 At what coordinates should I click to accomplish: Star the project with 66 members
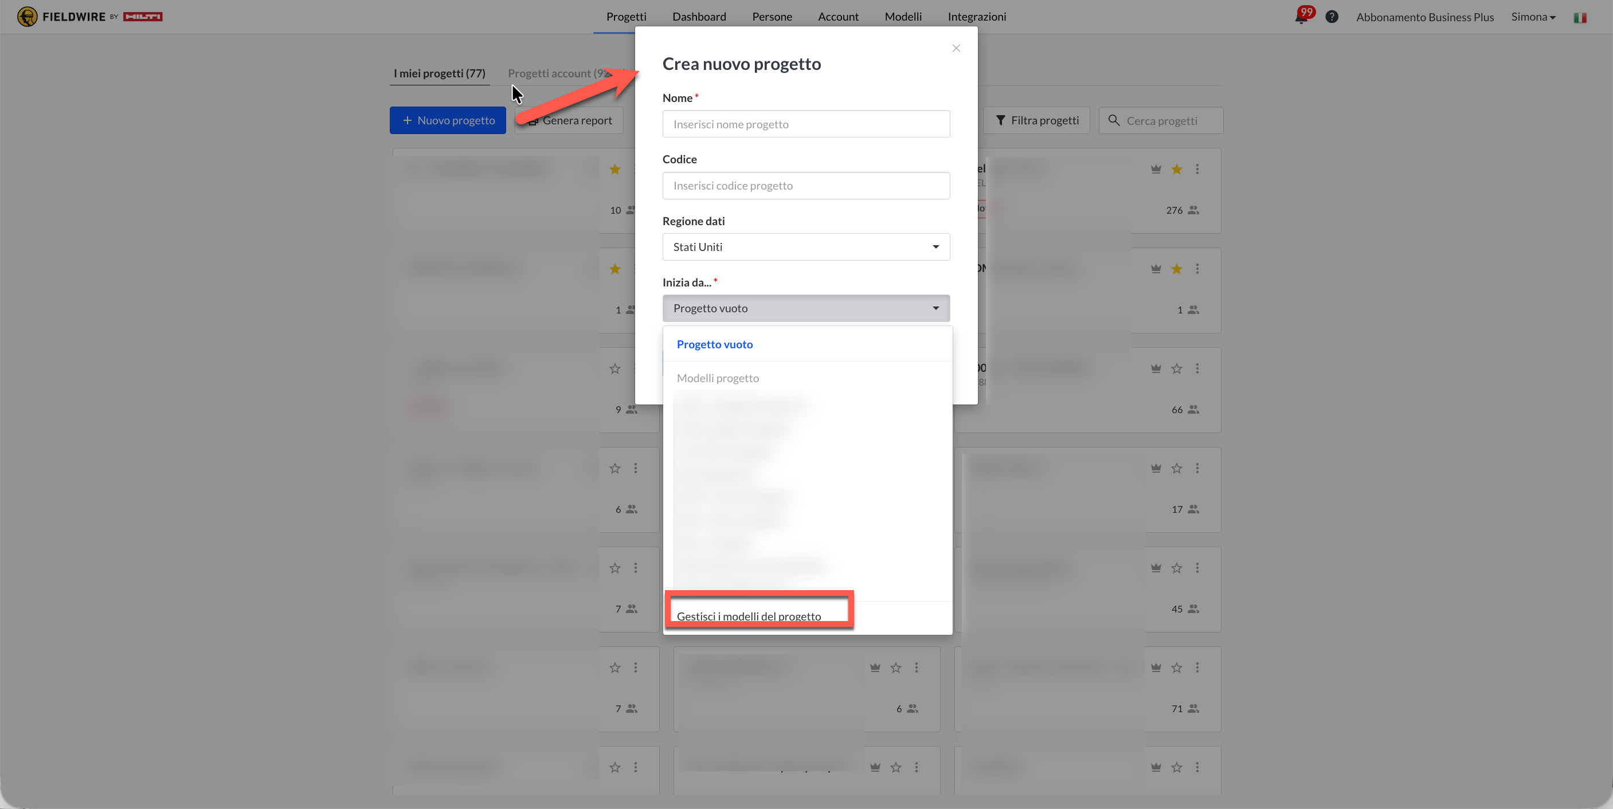click(x=1177, y=368)
